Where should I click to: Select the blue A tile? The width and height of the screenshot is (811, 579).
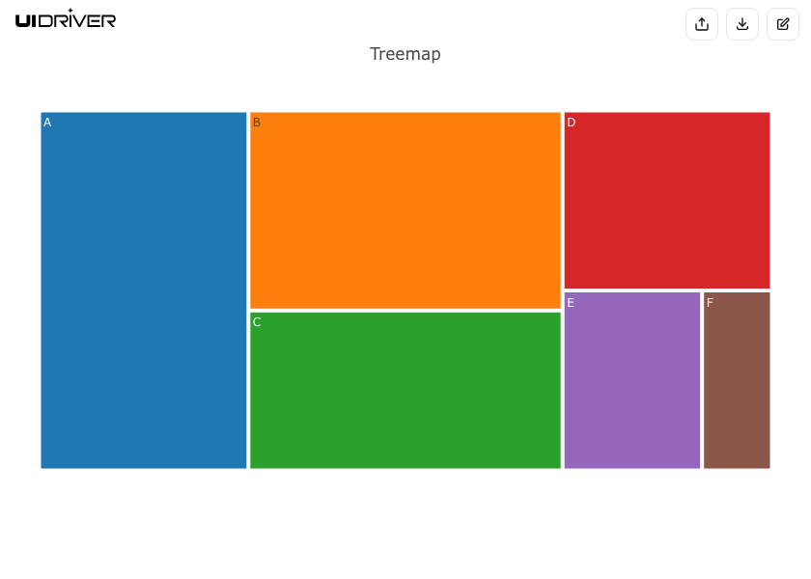(144, 290)
